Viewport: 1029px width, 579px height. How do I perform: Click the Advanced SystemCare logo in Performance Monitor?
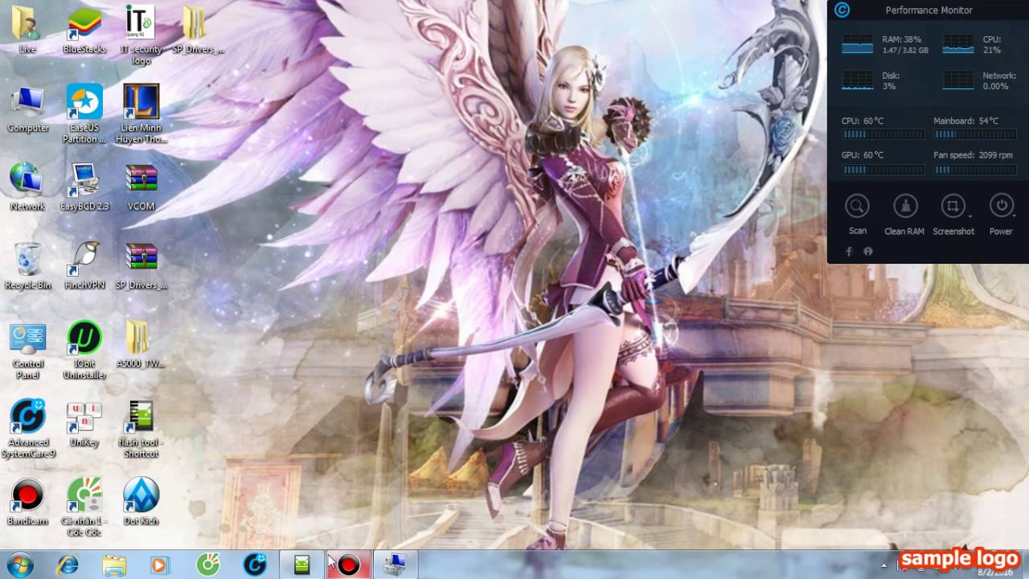click(x=842, y=10)
